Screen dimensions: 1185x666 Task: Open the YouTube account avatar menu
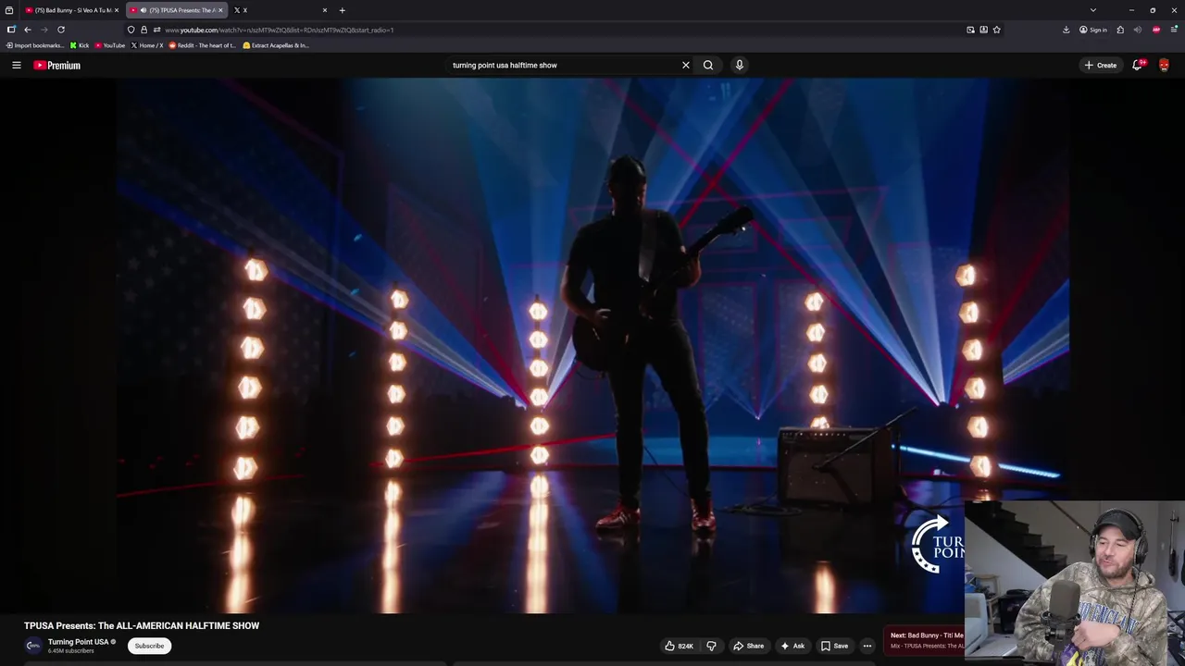pos(1164,65)
